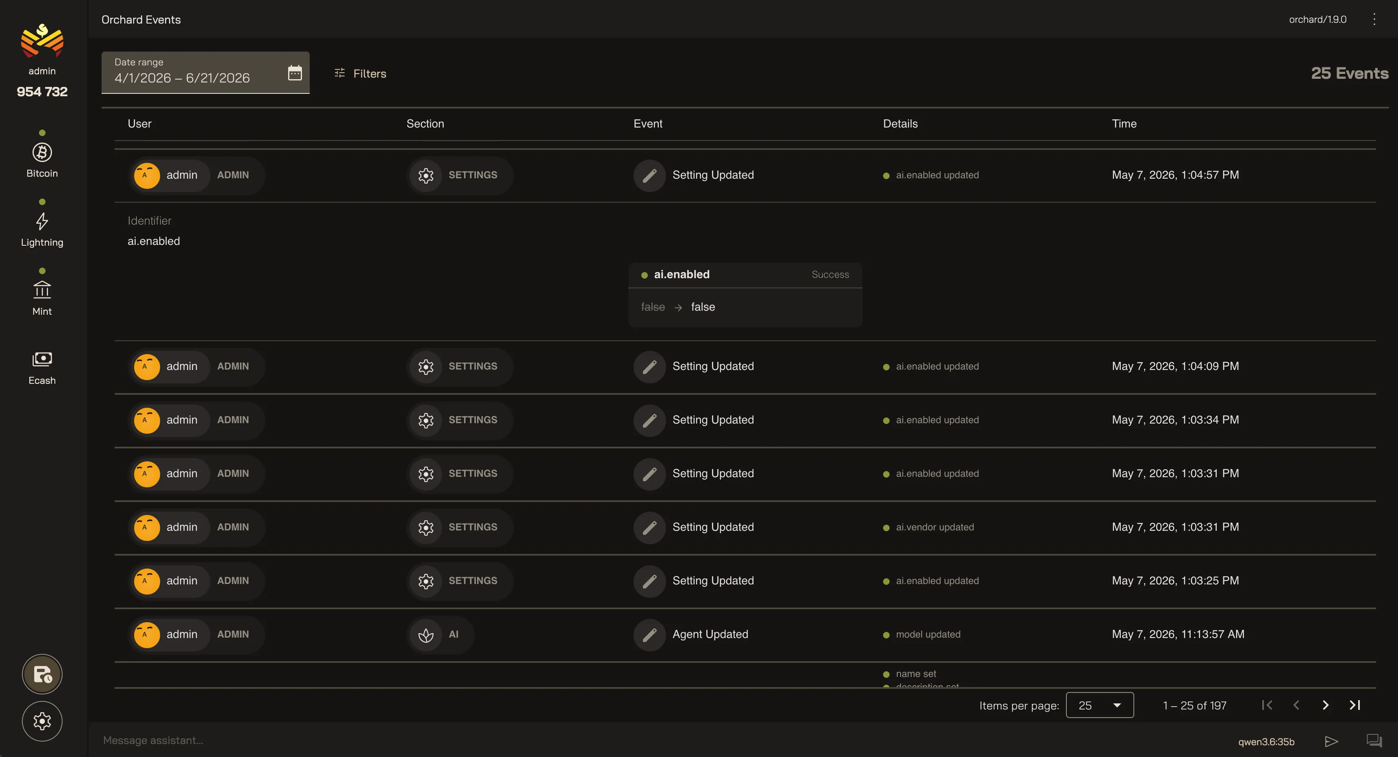1398x757 pixels.
Task: Click the pencil icon in the 1:04:09 PM row
Action: (x=649, y=367)
